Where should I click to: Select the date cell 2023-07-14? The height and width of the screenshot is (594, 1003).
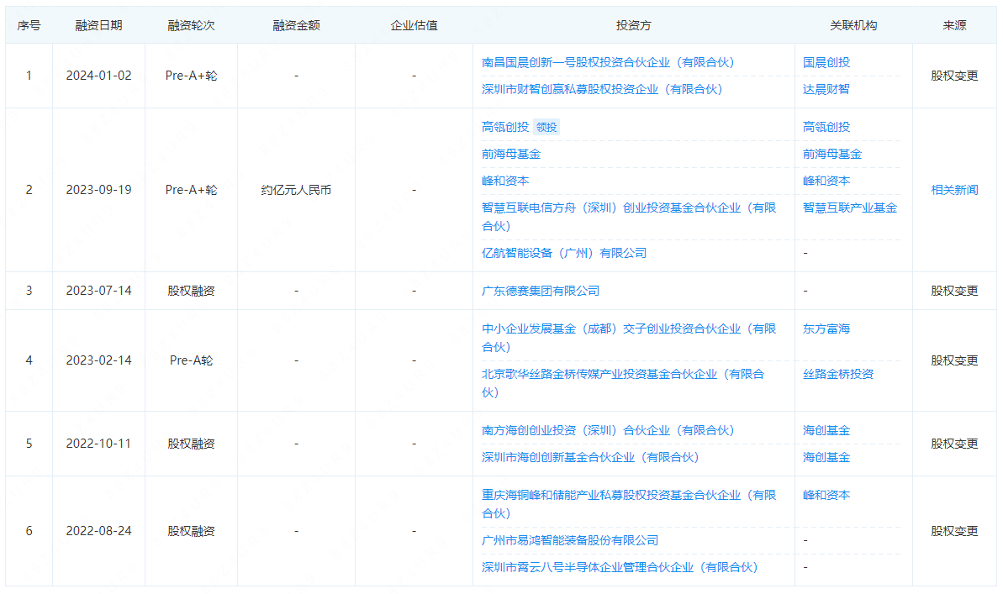point(98,291)
